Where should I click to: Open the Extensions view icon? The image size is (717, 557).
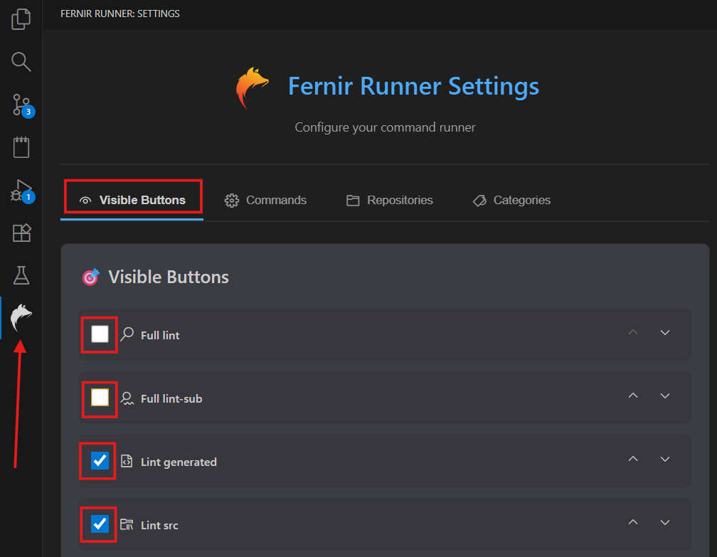tap(21, 233)
